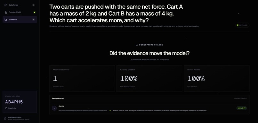Toggle the Revealed status pill

(242, 25)
